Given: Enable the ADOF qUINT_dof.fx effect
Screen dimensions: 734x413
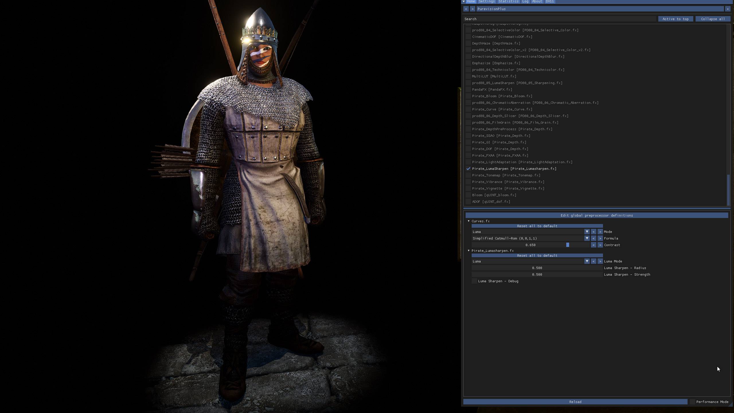Looking at the screenshot, I should click(x=468, y=202).
